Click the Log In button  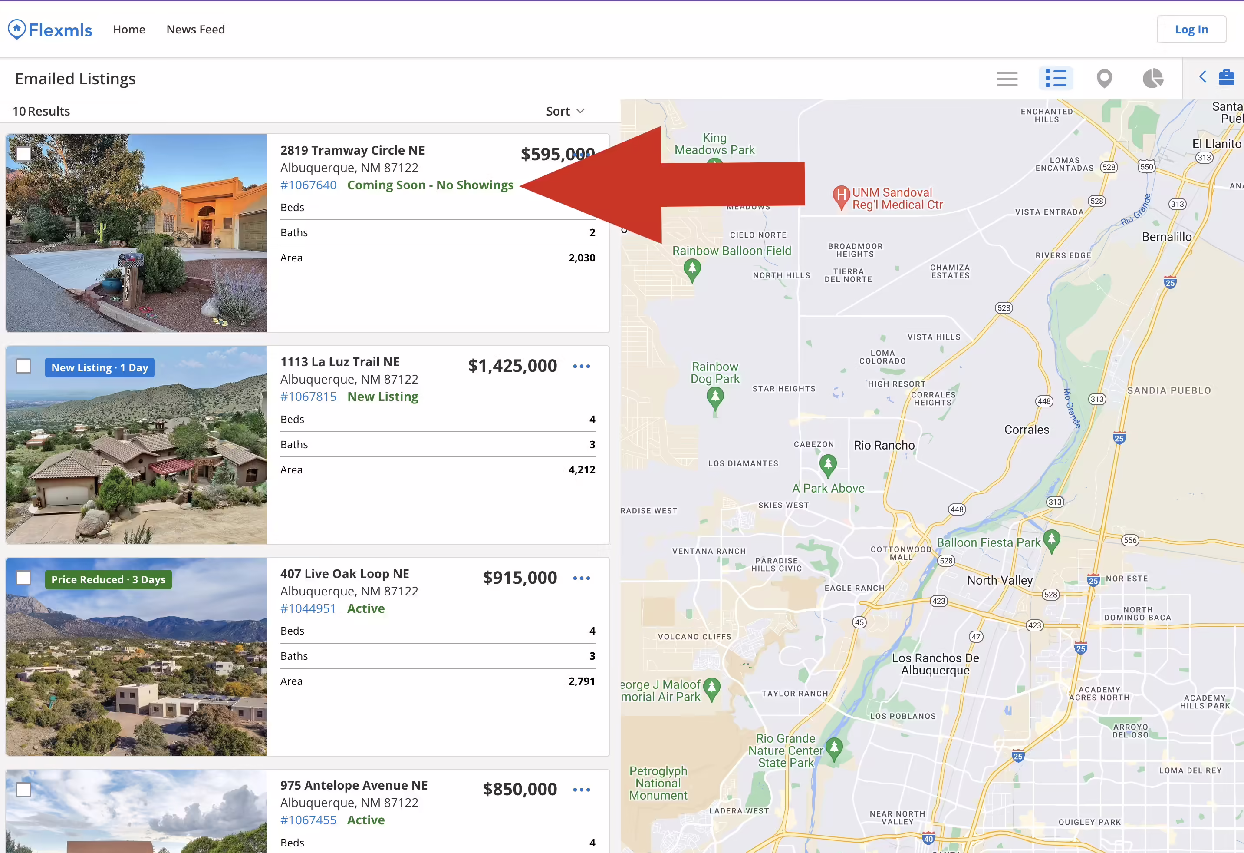pos(1191,29)
